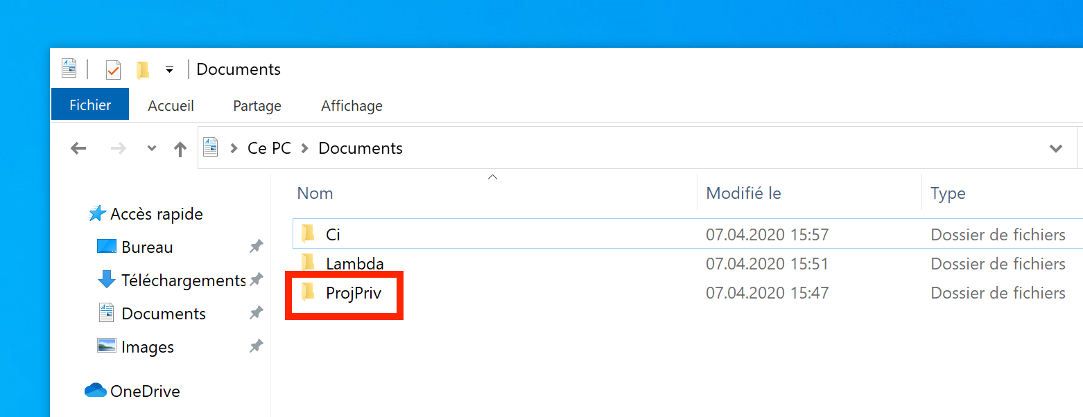Viewport: 1083px width, 417px height.
Task: Click Ce PC in the address path
Action: tap(269, 148)
